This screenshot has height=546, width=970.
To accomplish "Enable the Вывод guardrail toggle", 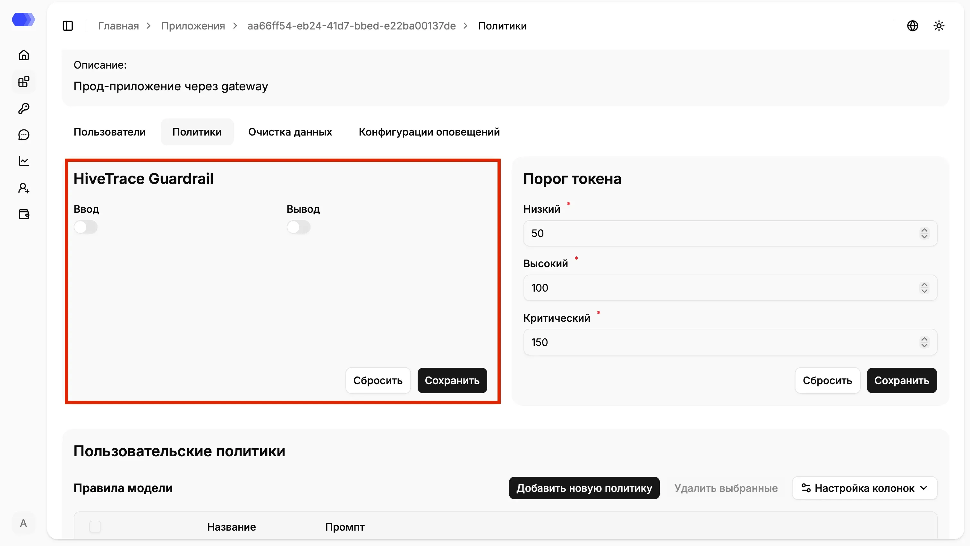I will (x=299, y=227).
